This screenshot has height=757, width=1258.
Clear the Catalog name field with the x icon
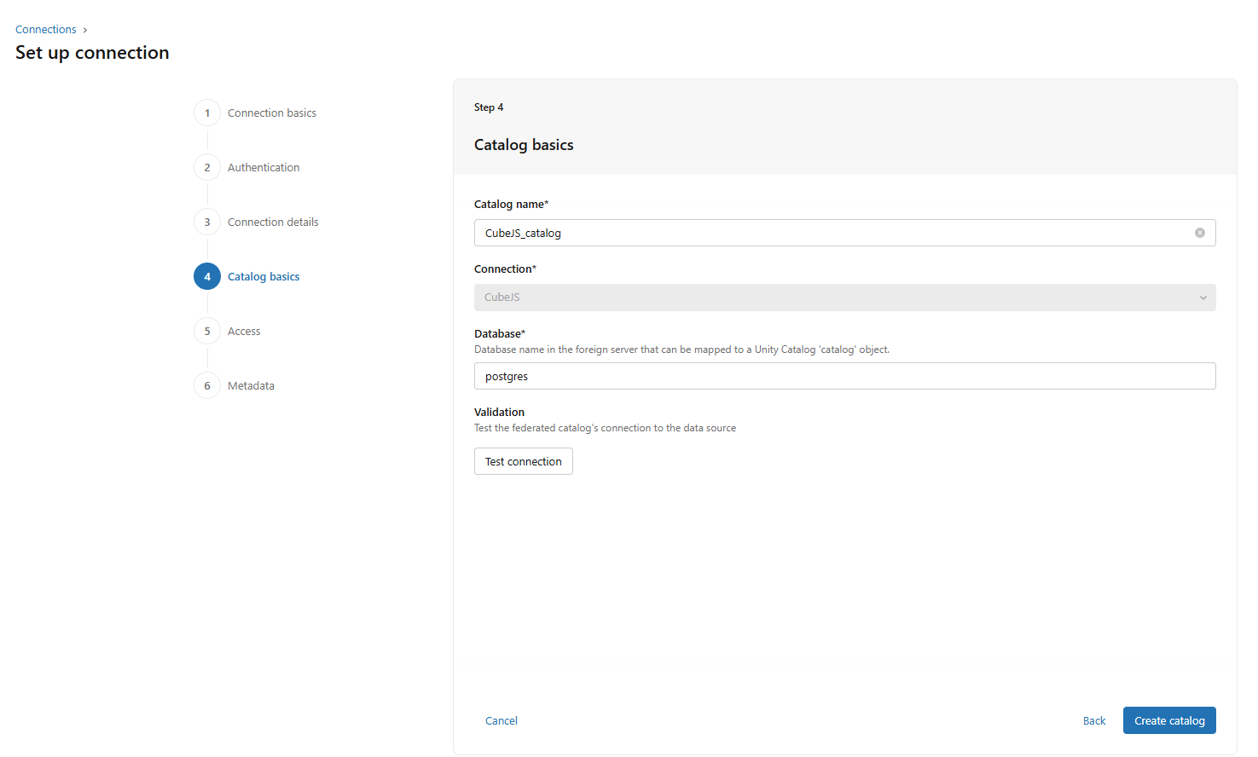[1199, 233]
